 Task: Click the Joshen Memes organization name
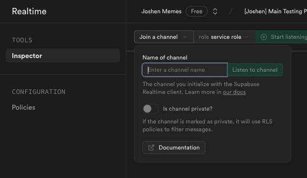point(161,11)
